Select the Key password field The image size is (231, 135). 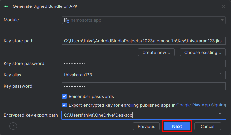click(x=144, y=86)
